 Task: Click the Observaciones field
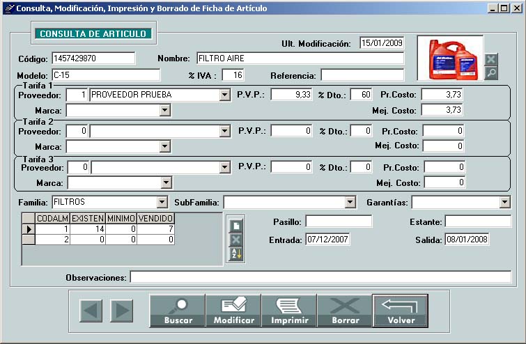(320, 277)
